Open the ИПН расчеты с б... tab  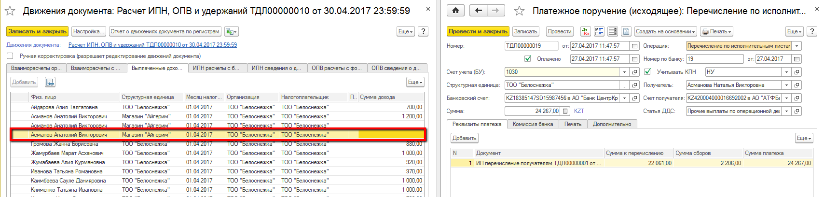(216, 68)
